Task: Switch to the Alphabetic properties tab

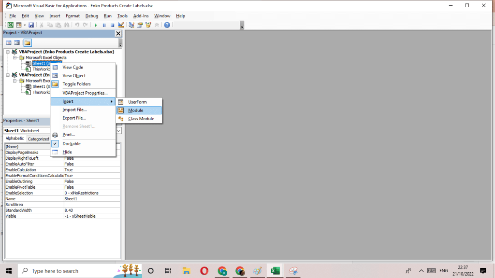Action: [15, 139]
